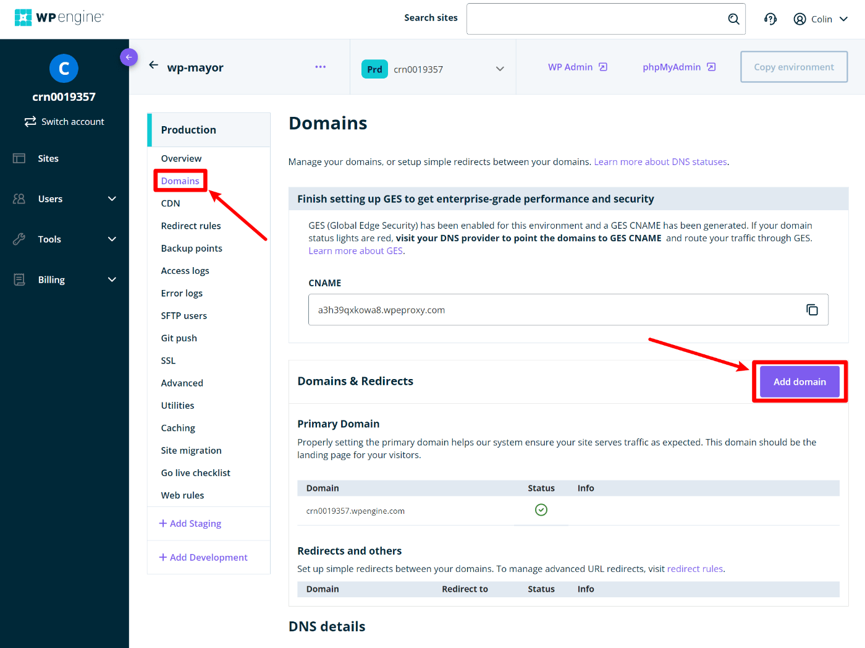Screen dimensions: 865x648
Task: Collapse sidebar with purple arrow button
Action: 129,57
